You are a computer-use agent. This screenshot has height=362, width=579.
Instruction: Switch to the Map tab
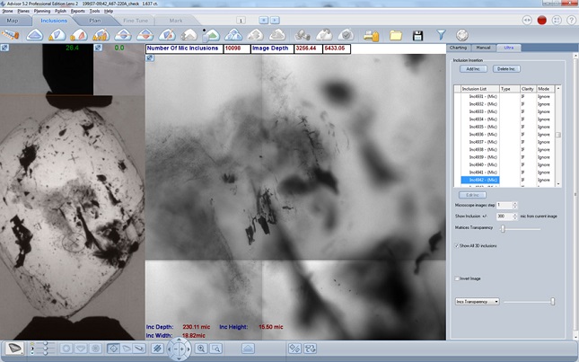coord(13,21)
